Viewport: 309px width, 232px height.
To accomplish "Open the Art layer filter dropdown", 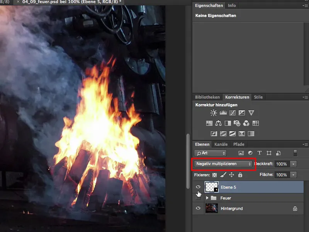I will click(x=210, y=153).
